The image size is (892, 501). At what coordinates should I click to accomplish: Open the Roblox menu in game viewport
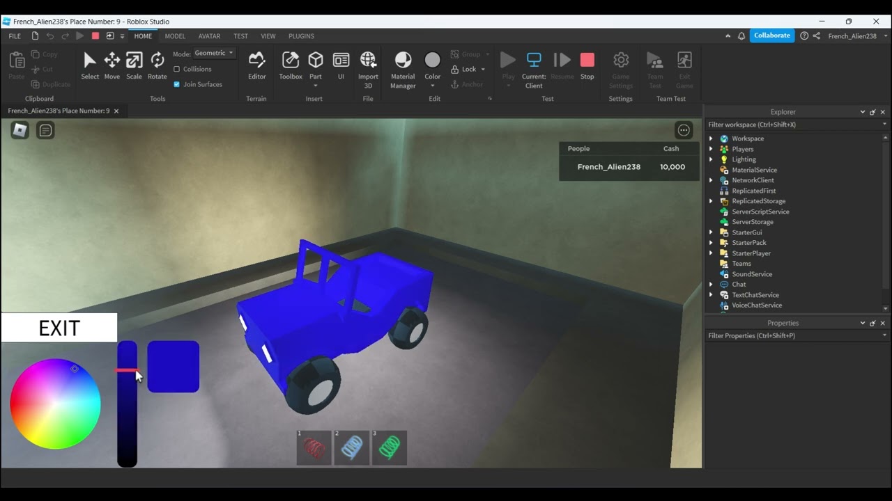20,130
